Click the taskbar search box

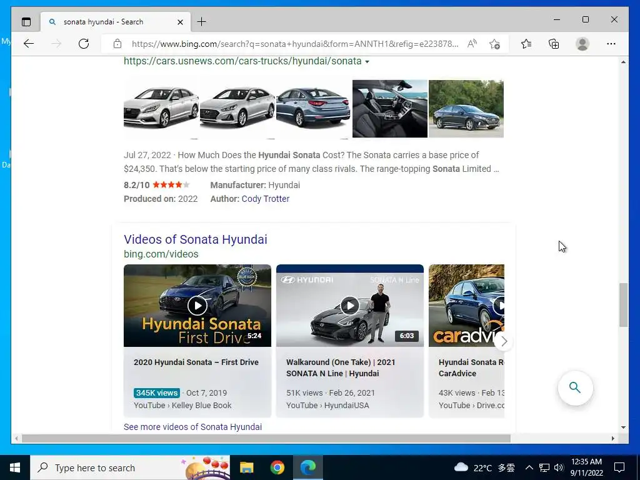pyautogui.click(x=130, y=467)
